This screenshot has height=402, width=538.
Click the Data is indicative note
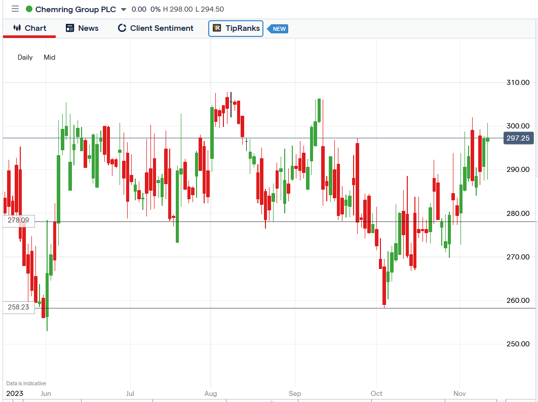click(26, 383)
